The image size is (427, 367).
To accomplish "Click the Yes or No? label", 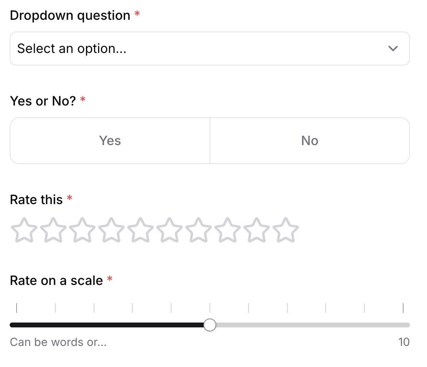I will point(43,101).
